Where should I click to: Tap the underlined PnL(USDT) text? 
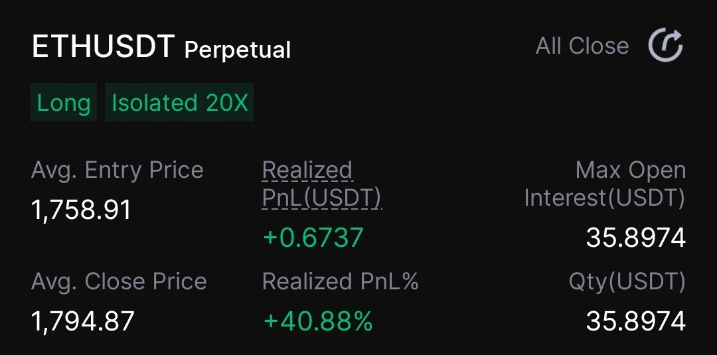[322, 198]
